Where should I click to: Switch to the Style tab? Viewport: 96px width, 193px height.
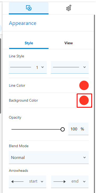tap(29, 43)
